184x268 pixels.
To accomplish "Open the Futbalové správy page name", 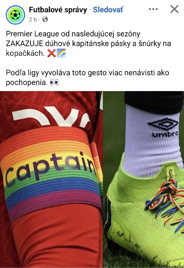I will [x=58, y=10].
